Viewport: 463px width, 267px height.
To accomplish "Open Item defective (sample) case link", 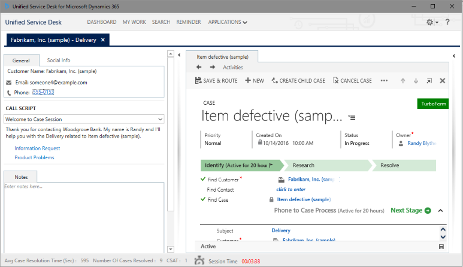I will (304, 199).
